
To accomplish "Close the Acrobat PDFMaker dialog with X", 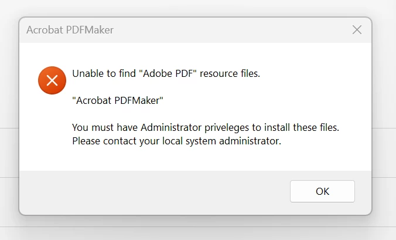I will pyautogui.click(x=357, y=30).
